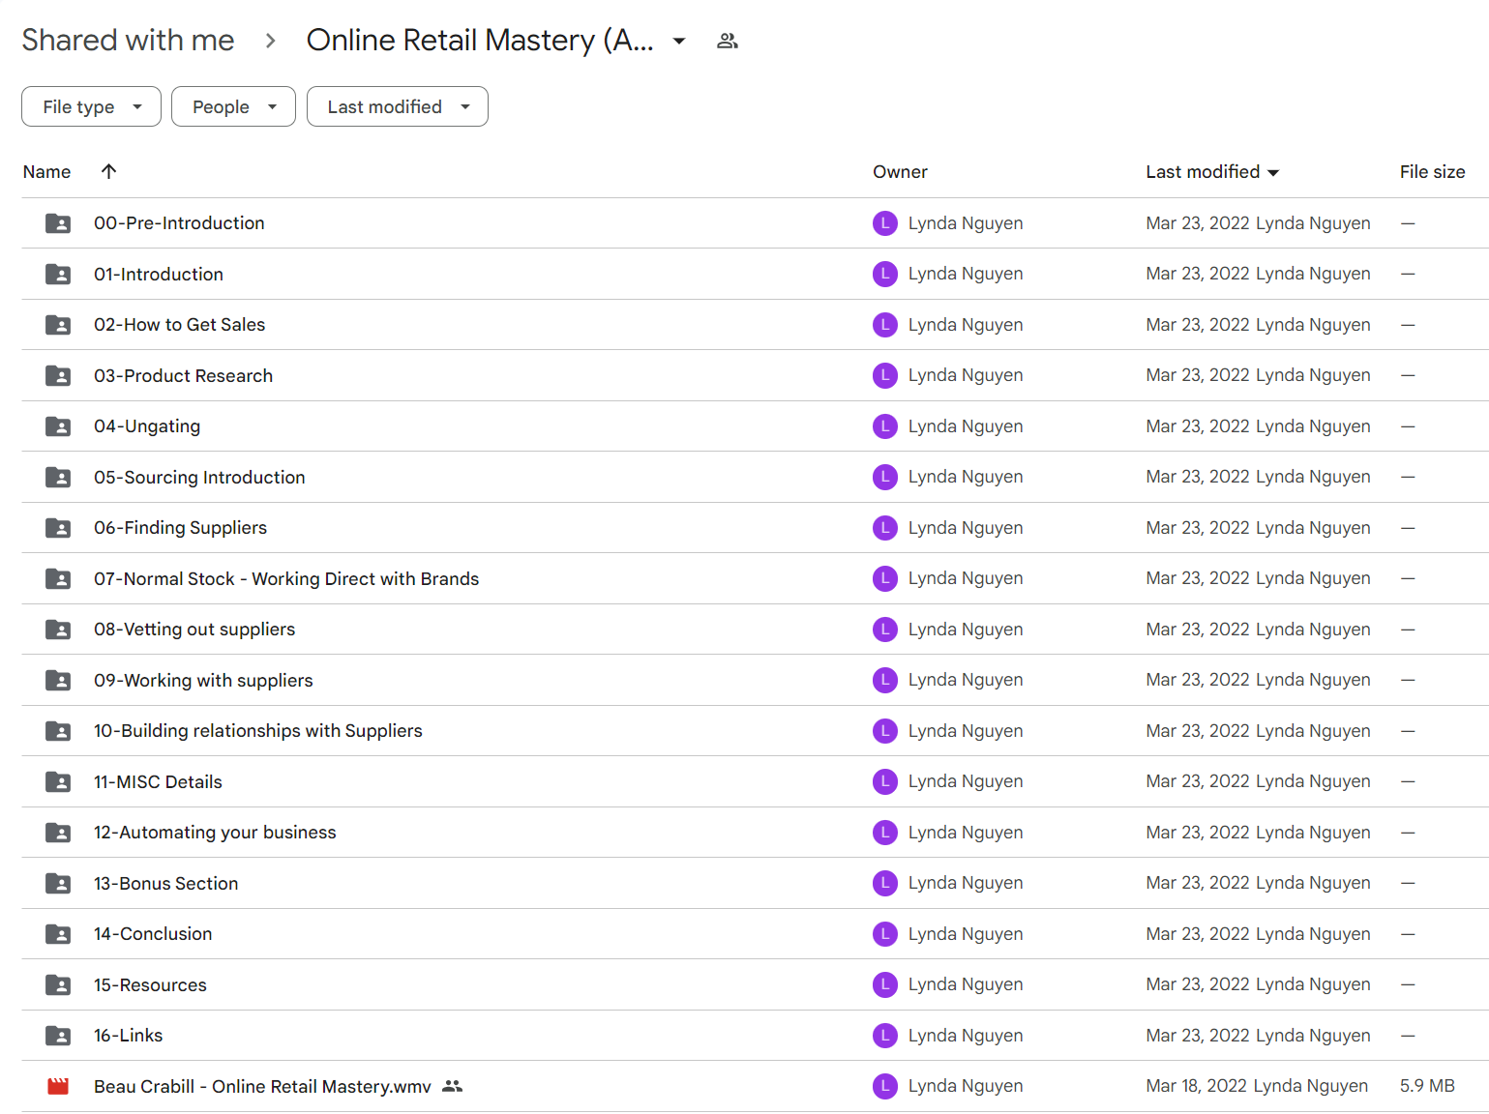Click the folder icon beside 06-Finding Suppliers

point(58,528)
